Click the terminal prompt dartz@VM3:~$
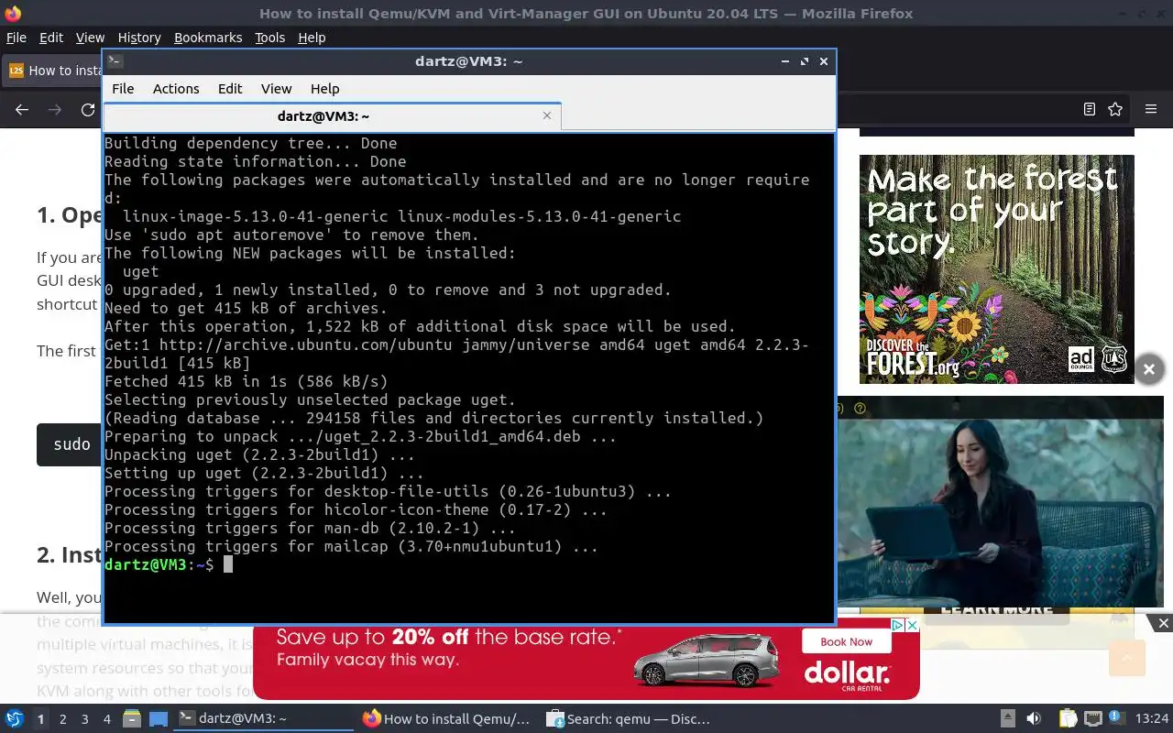 pos(159,564)
